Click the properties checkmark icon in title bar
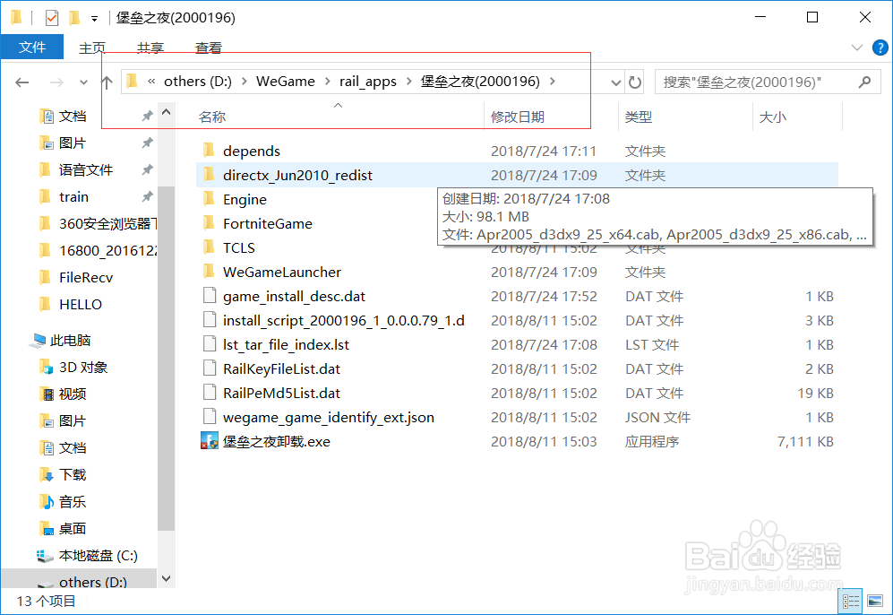893x615 pixels. coord(52,18)
